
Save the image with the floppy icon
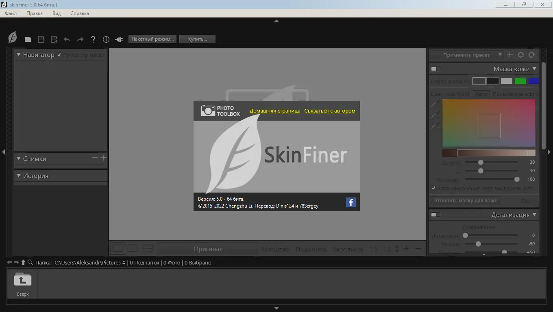click(41, 39)
